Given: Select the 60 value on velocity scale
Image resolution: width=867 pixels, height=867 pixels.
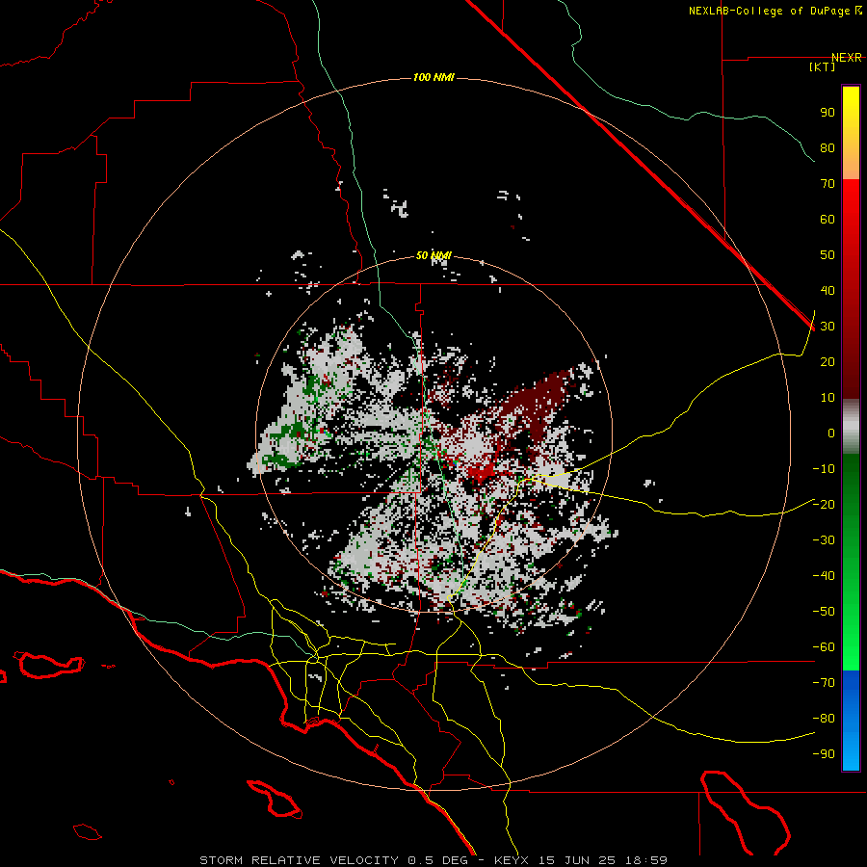Looking at the screenshot, I should point(828,219).
